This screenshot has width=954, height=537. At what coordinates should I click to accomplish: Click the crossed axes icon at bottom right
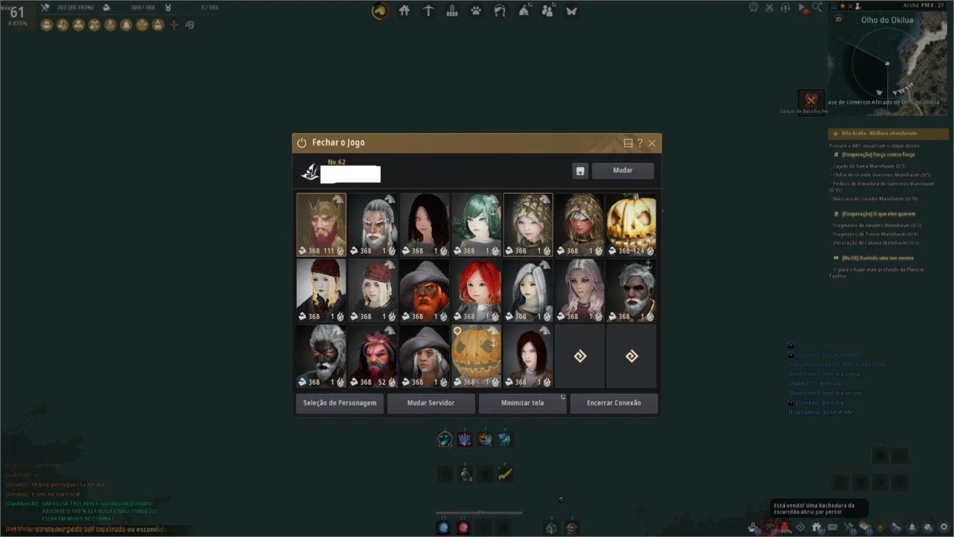849,527
